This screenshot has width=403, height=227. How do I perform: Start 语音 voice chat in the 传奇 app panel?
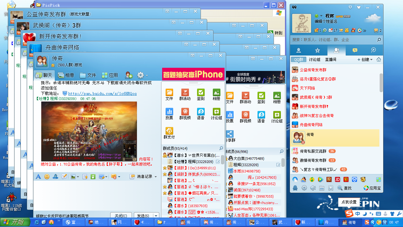click(201, 114)
